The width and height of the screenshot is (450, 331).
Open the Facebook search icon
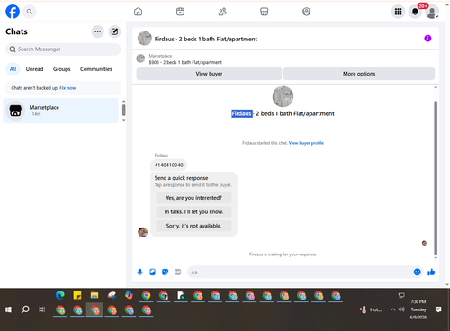(x=30, y=12)
